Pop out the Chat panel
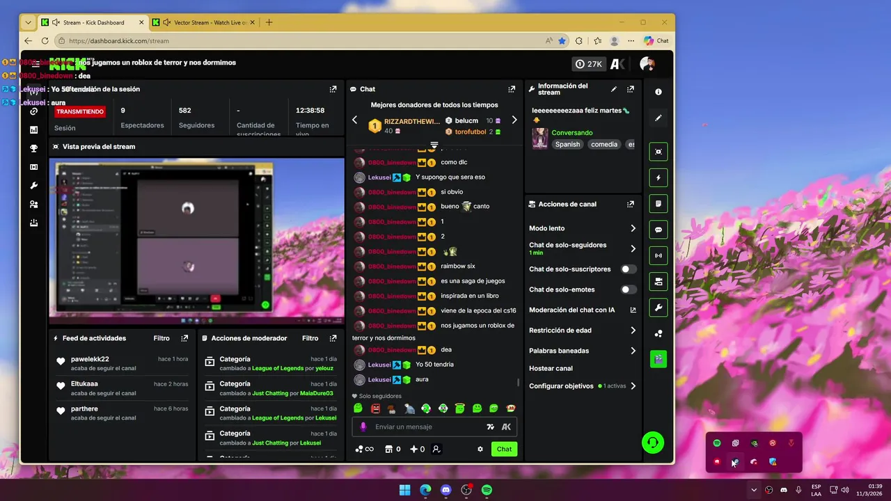The image size is (891, 501). point(512,89)
